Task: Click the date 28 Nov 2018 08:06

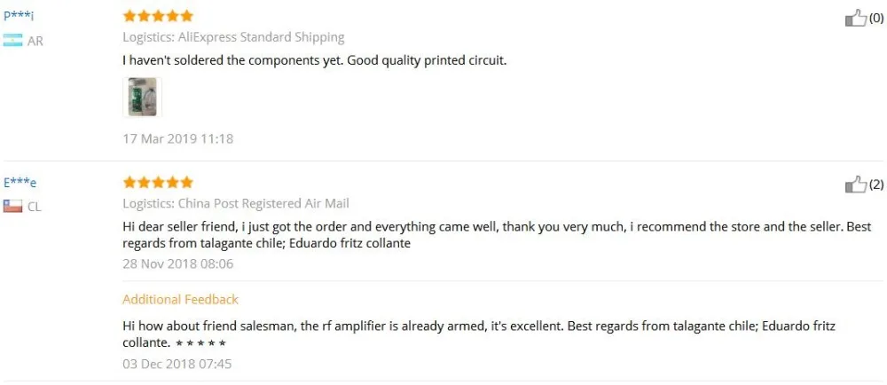Action: (x=178, y=264)
